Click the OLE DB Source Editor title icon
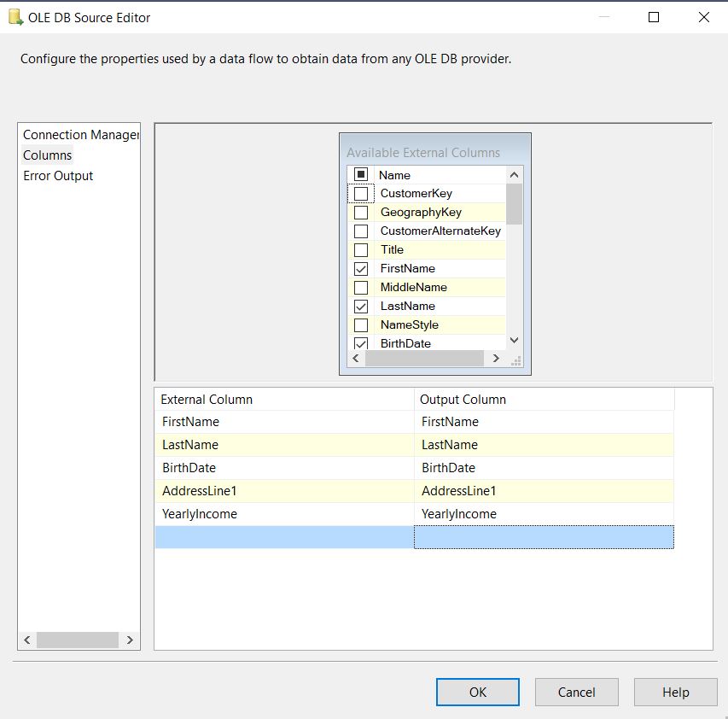This screenshot has width=728, height=719. coord(15,17)
